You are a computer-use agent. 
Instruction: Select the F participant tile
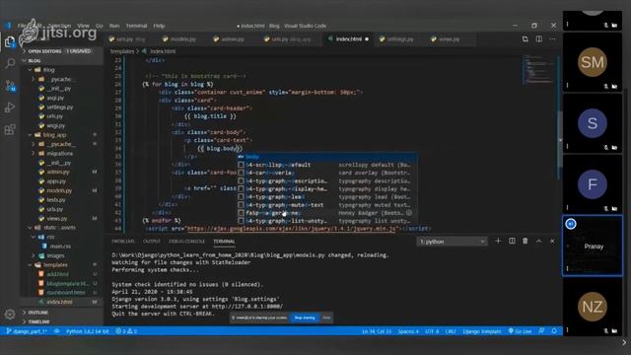[x=592, y=184]
